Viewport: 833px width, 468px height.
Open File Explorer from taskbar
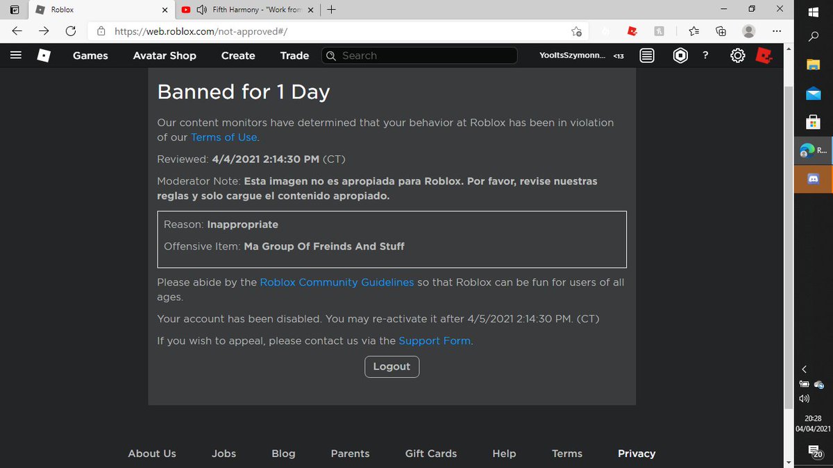(814, 64)
